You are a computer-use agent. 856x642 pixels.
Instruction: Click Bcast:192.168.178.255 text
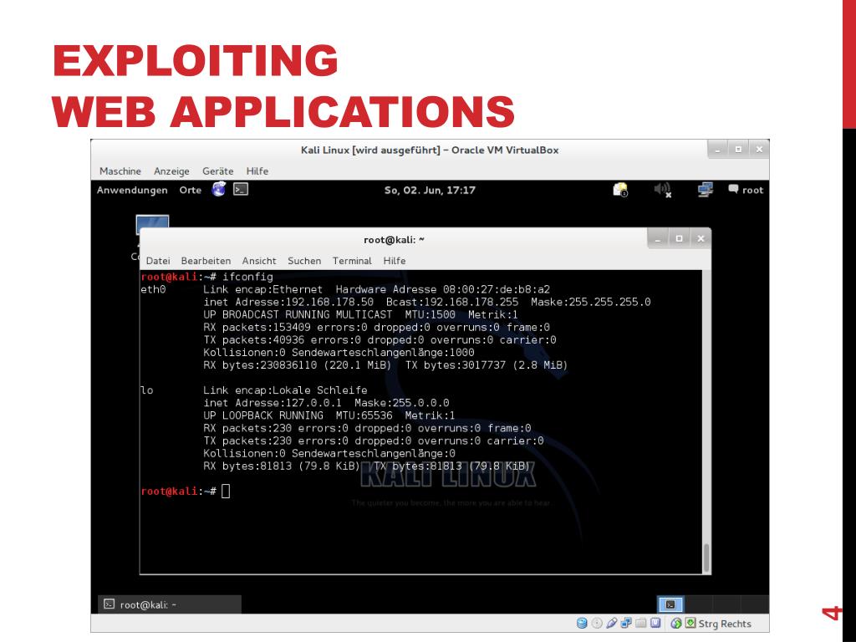point(452,302)
